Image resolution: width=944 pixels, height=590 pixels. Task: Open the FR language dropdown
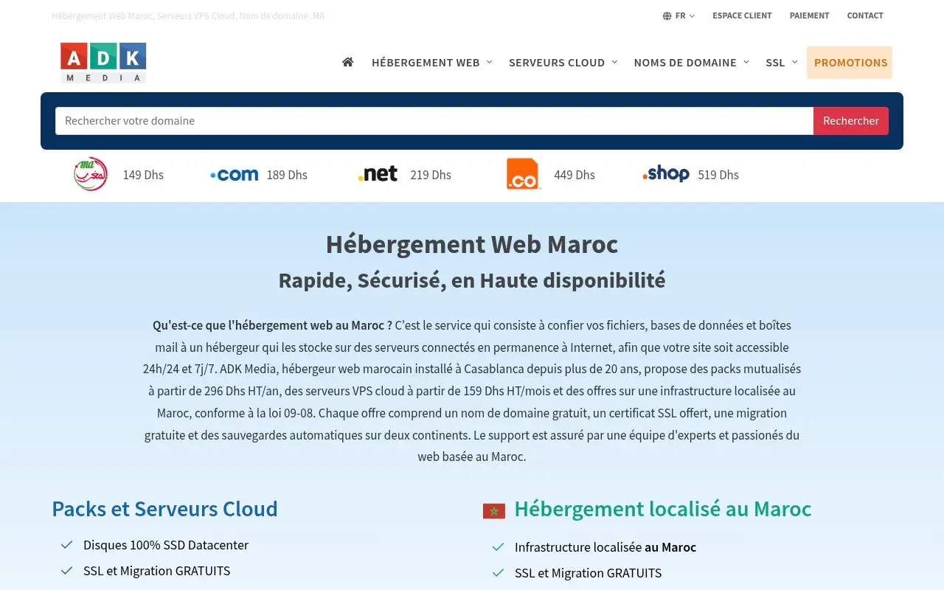[x=679, y=15]
